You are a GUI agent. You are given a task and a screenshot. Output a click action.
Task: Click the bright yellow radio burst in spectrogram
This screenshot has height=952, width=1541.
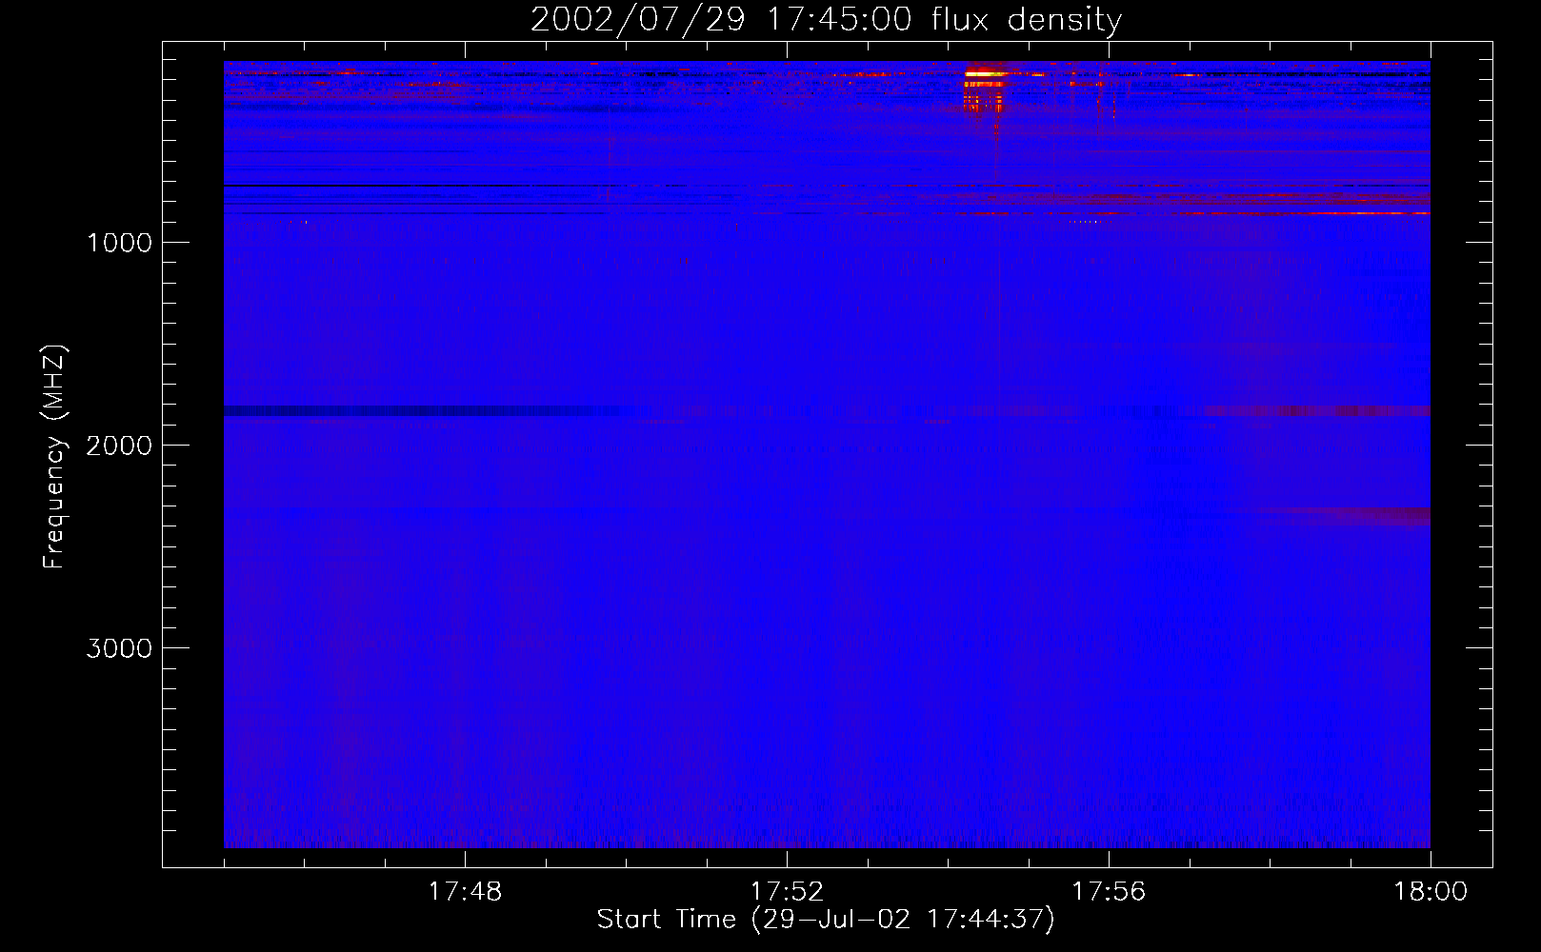click(986, 72)
